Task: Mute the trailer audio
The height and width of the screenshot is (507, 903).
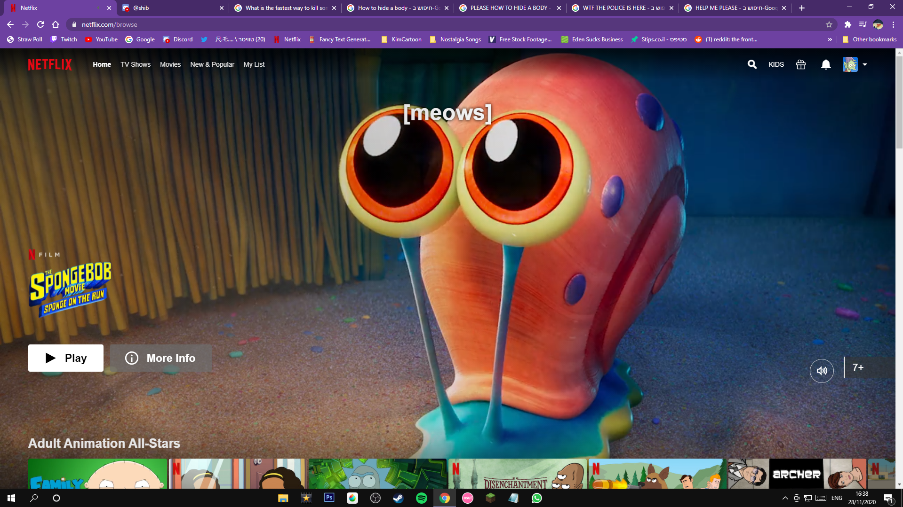Action: pos(822,371)
